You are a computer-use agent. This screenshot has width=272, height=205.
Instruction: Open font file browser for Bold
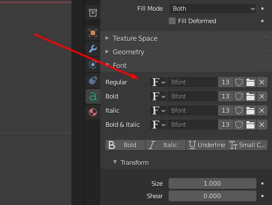click(250, 96)
